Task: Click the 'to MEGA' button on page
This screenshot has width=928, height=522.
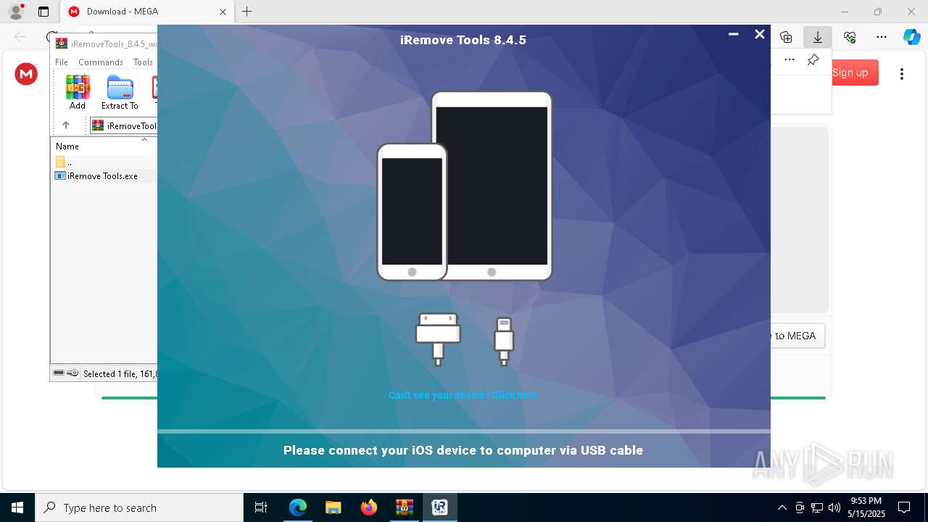Action: tap(796, 336)
